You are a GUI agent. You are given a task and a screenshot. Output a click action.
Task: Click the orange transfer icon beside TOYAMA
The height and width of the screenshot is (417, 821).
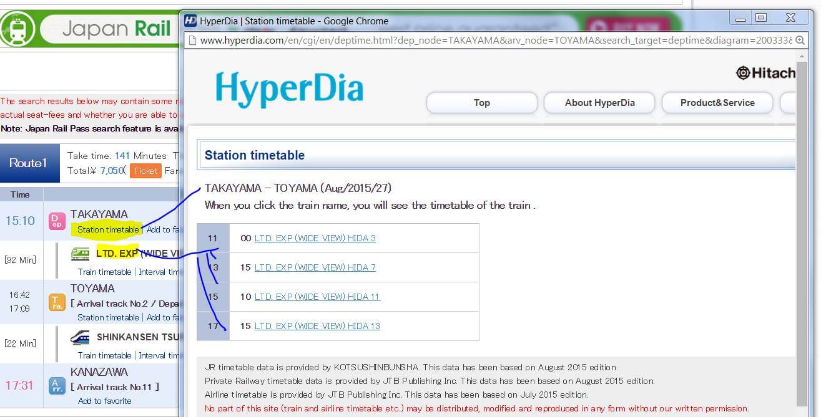click(x=56, y=303)
